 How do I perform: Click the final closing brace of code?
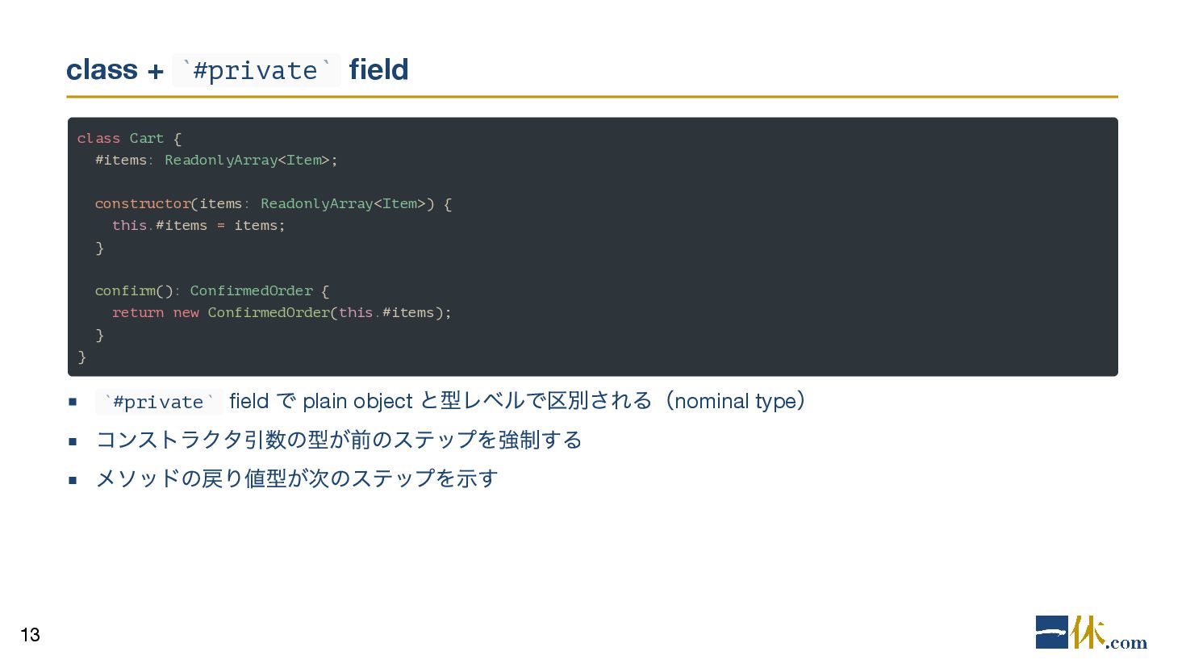[81, 357]
